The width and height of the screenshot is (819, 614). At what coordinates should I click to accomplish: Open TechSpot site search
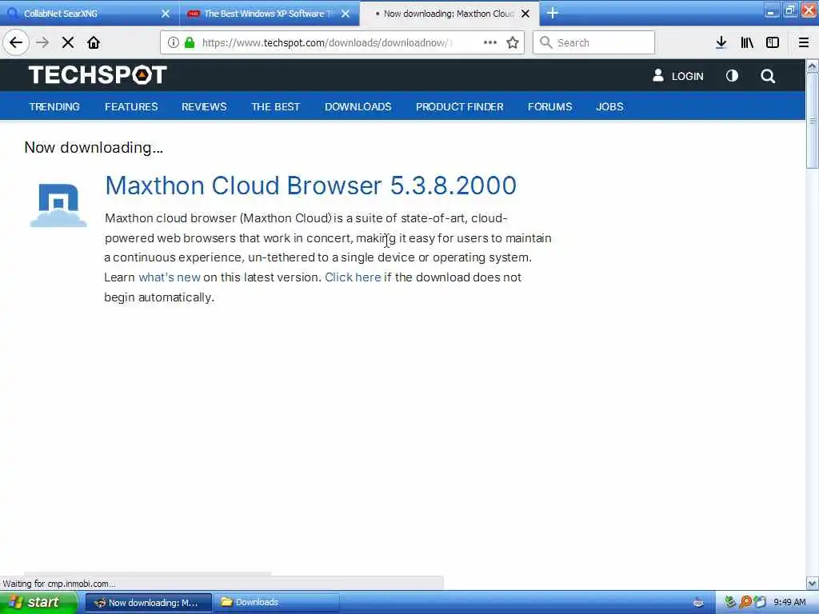[767, 76]
